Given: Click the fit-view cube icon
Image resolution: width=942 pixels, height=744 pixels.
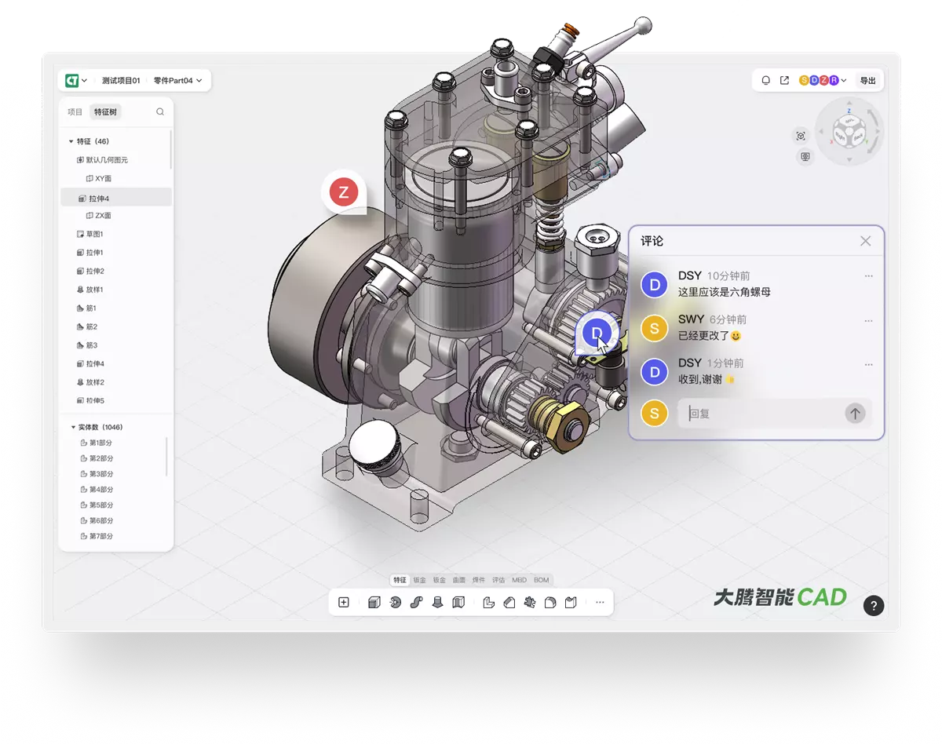Looking at the screenshot, I should coord(801,136).
